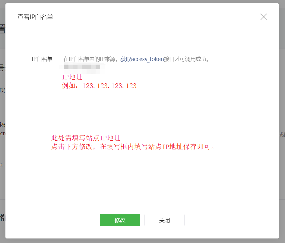Click the IP白名单 field label
The image size is (285, 243).
click(42, 59)
